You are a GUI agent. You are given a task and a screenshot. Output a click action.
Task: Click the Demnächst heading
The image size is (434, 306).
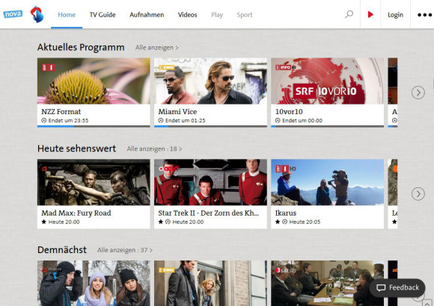[x=62, y=250]
